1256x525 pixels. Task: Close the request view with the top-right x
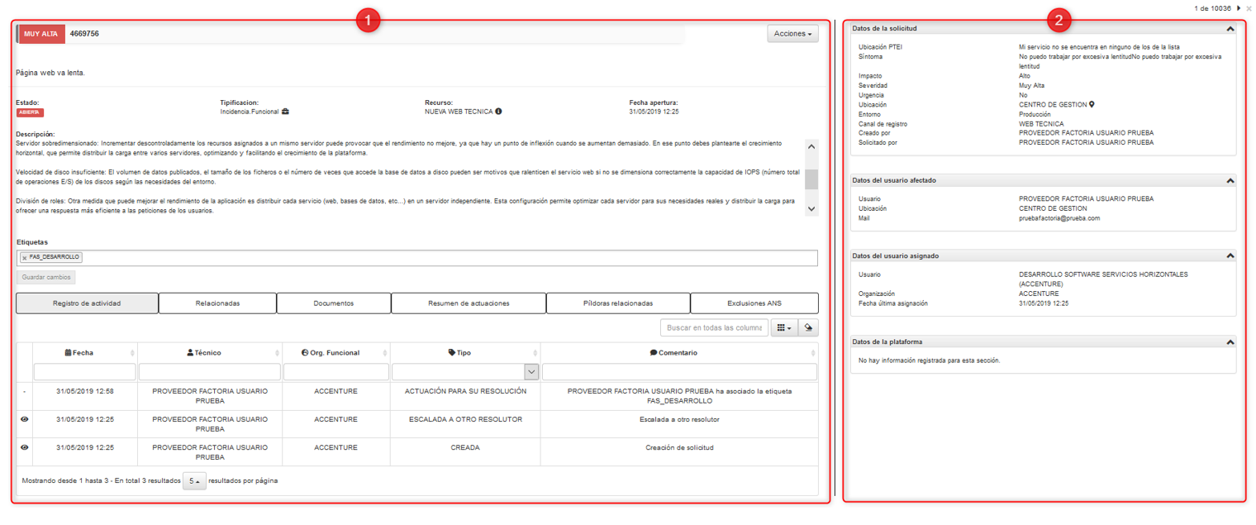(1249, 8)
